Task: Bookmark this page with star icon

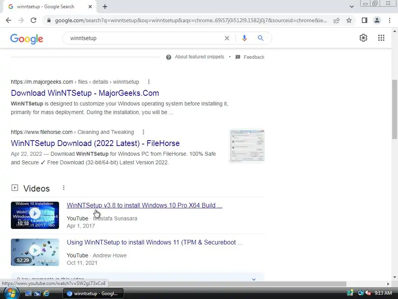Action: (x=349, y=20)
